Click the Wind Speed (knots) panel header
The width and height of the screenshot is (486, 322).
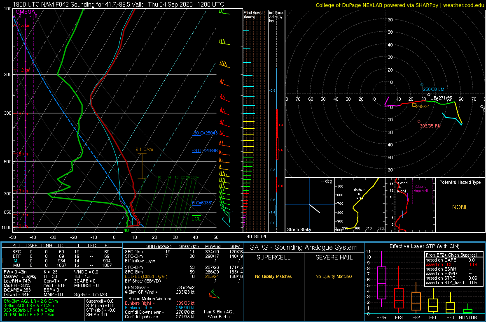253,14
